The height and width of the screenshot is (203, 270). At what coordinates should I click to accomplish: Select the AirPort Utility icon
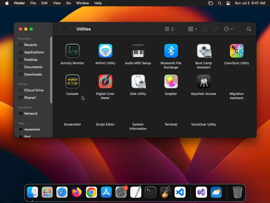[105, 51]
